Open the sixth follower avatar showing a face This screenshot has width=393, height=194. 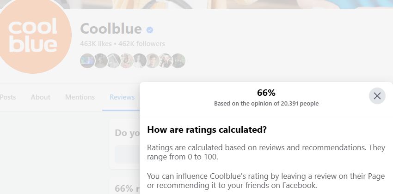[153, 61]
